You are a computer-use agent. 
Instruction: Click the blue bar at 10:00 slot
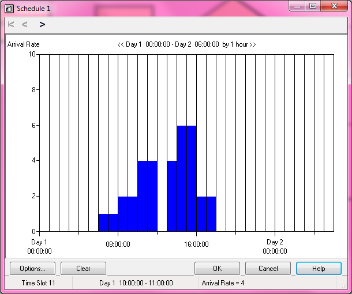(143, 196)
